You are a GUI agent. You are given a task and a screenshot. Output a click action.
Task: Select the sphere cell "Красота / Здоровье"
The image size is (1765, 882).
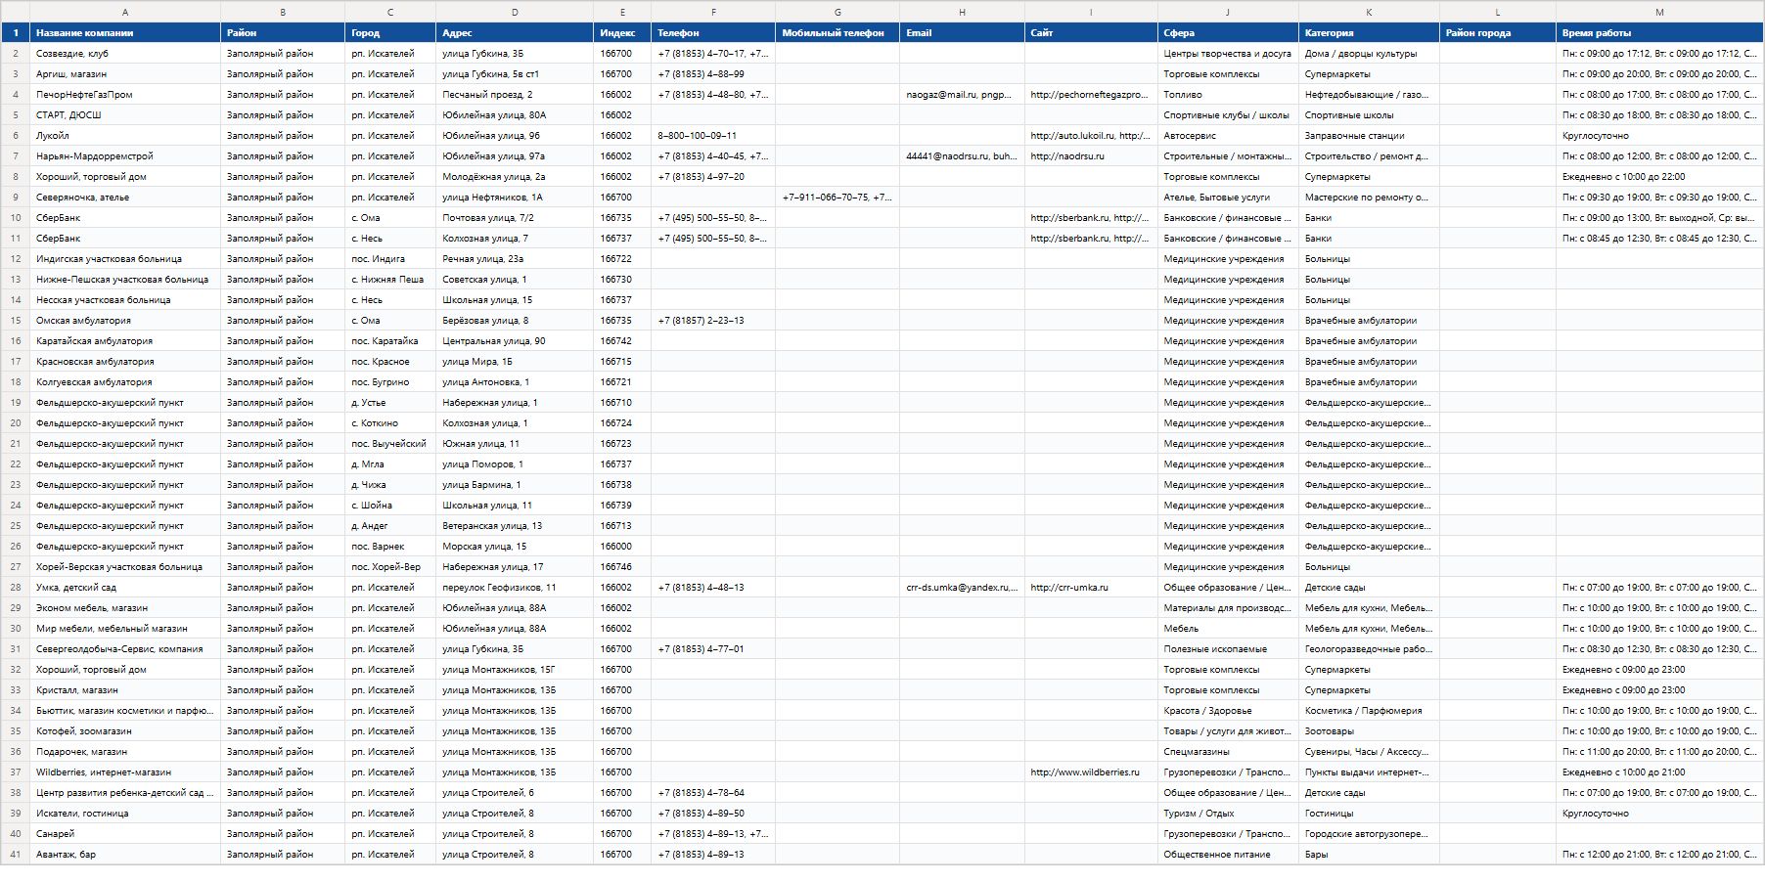pos(1228,711)
